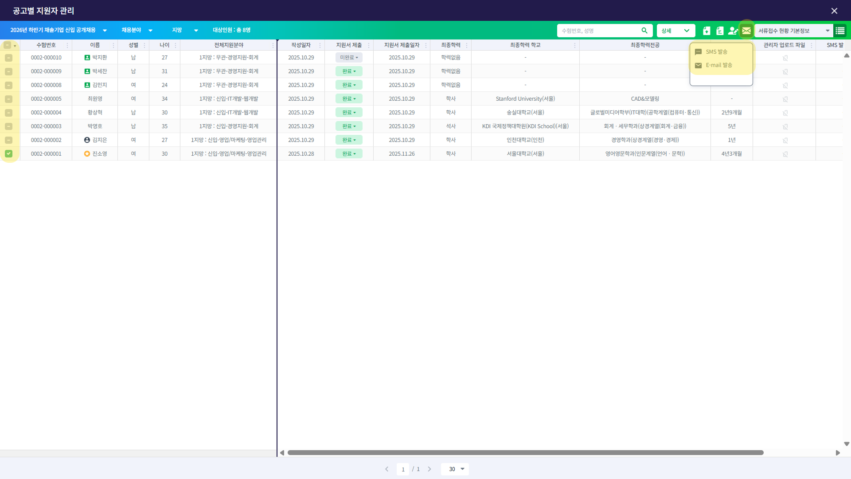Click the file upload toolbar icon
The image size is (851, 479).
pos(707,31)
